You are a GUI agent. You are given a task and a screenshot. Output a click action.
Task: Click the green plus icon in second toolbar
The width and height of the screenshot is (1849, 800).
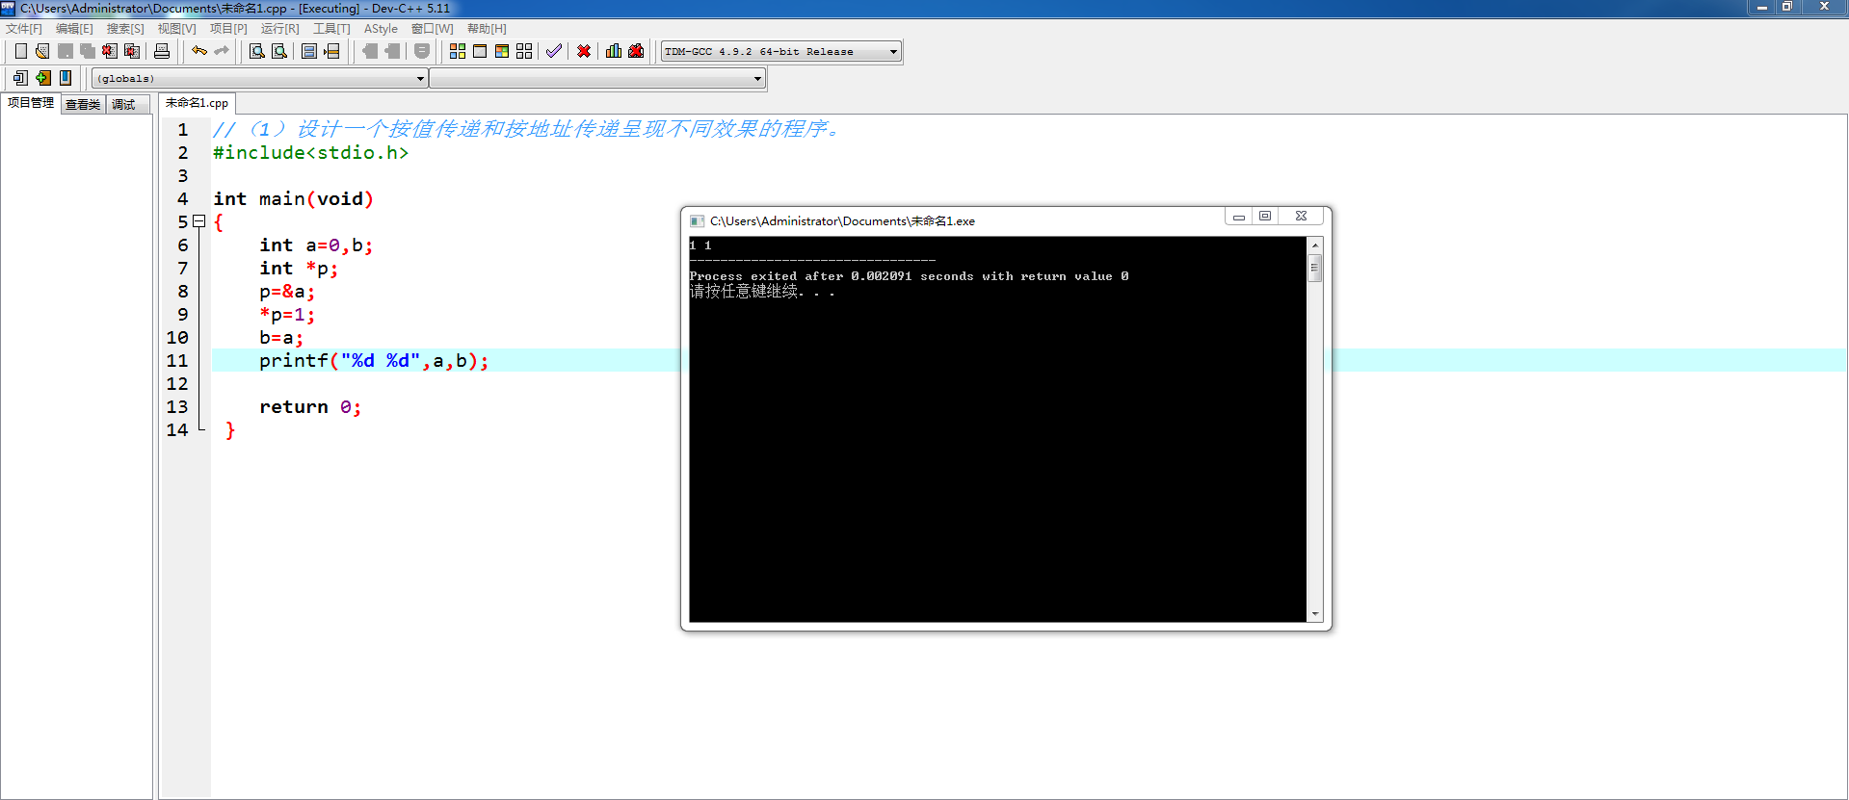[42, 78]
